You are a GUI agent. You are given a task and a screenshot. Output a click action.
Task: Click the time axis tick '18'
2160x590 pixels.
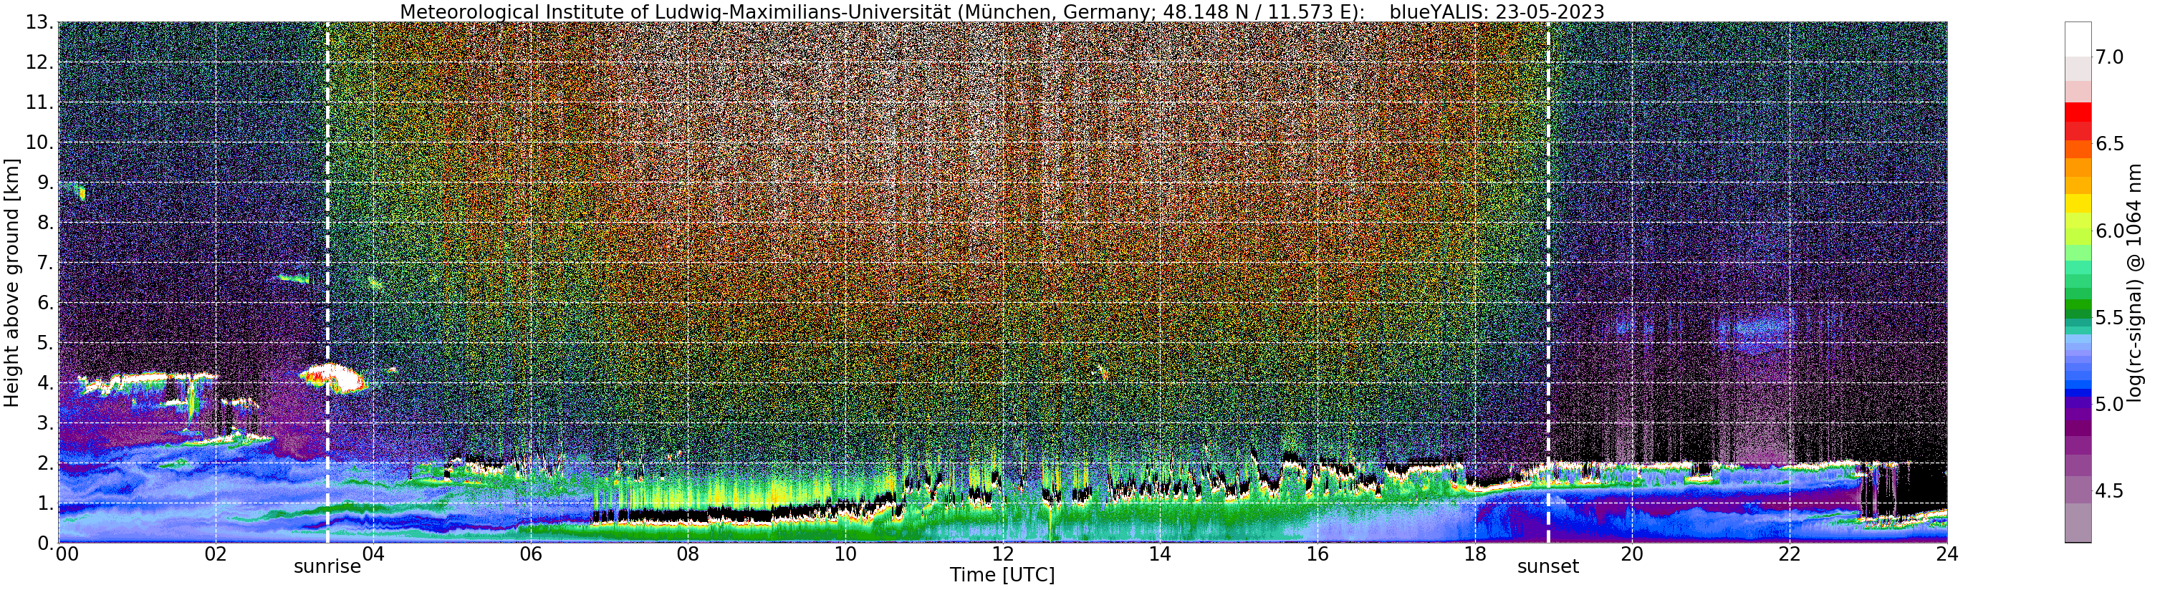pos(1475,553)
